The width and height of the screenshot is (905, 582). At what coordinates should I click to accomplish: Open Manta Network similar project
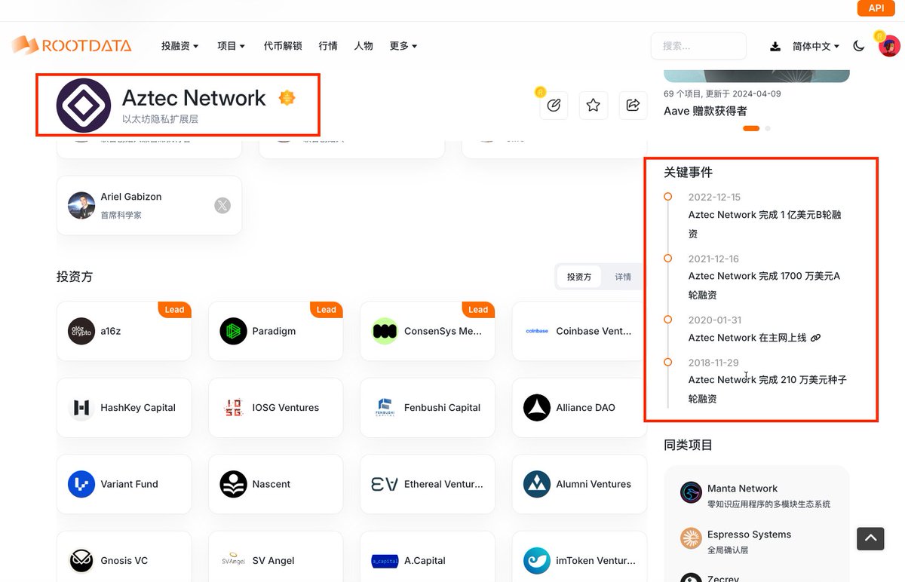click(x=756, y=495)
